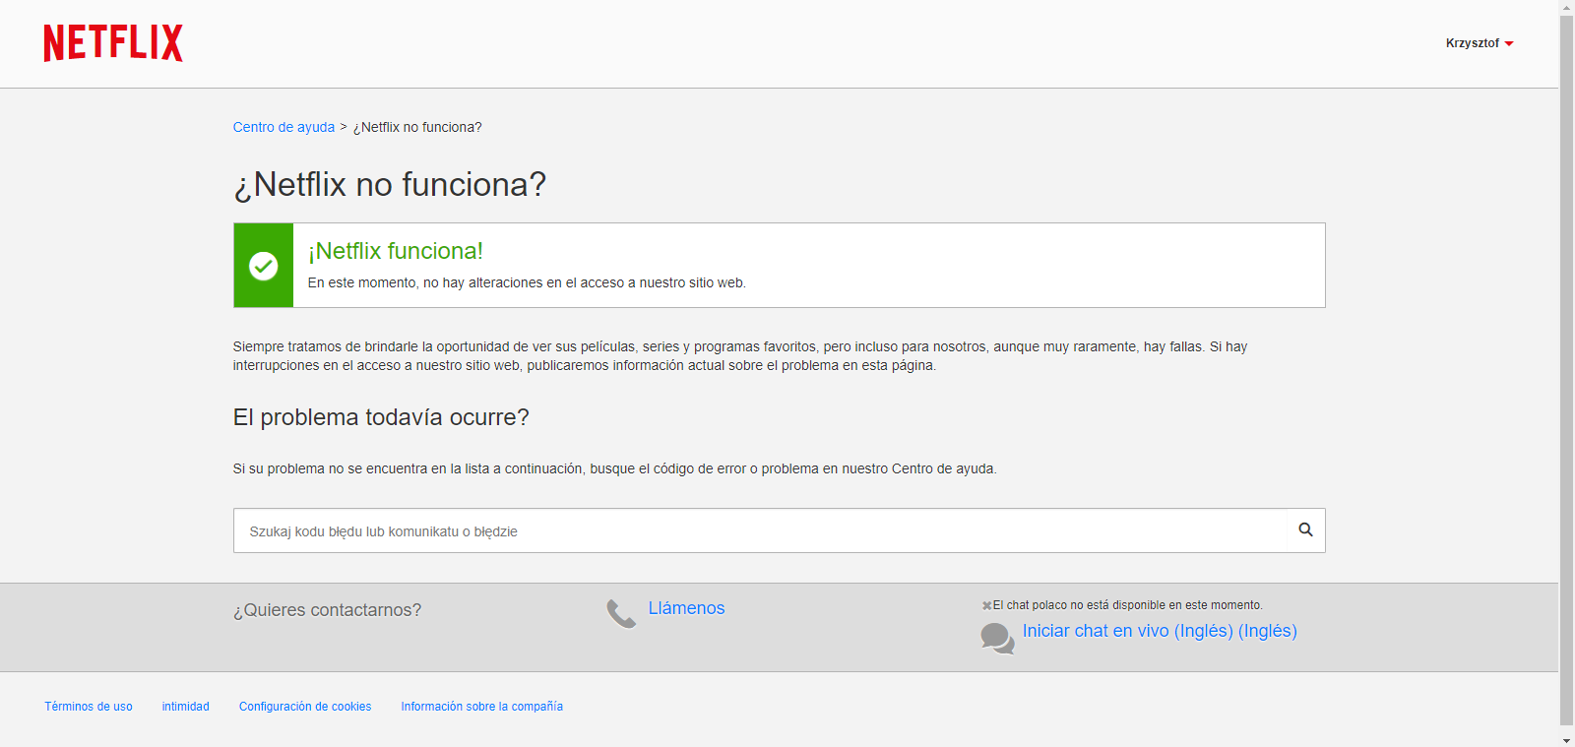
Task: Open the intimidad footer link
Action: click(x=186, y=707)
